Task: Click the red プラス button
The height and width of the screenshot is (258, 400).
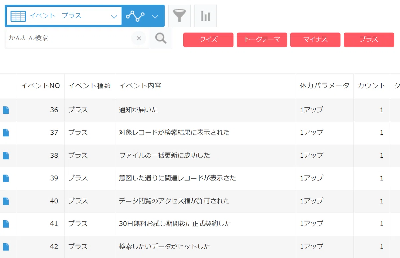Action: click(x=369, y=40)
